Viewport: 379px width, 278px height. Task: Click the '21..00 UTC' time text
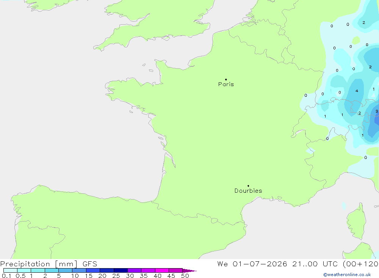pos(315,264)
